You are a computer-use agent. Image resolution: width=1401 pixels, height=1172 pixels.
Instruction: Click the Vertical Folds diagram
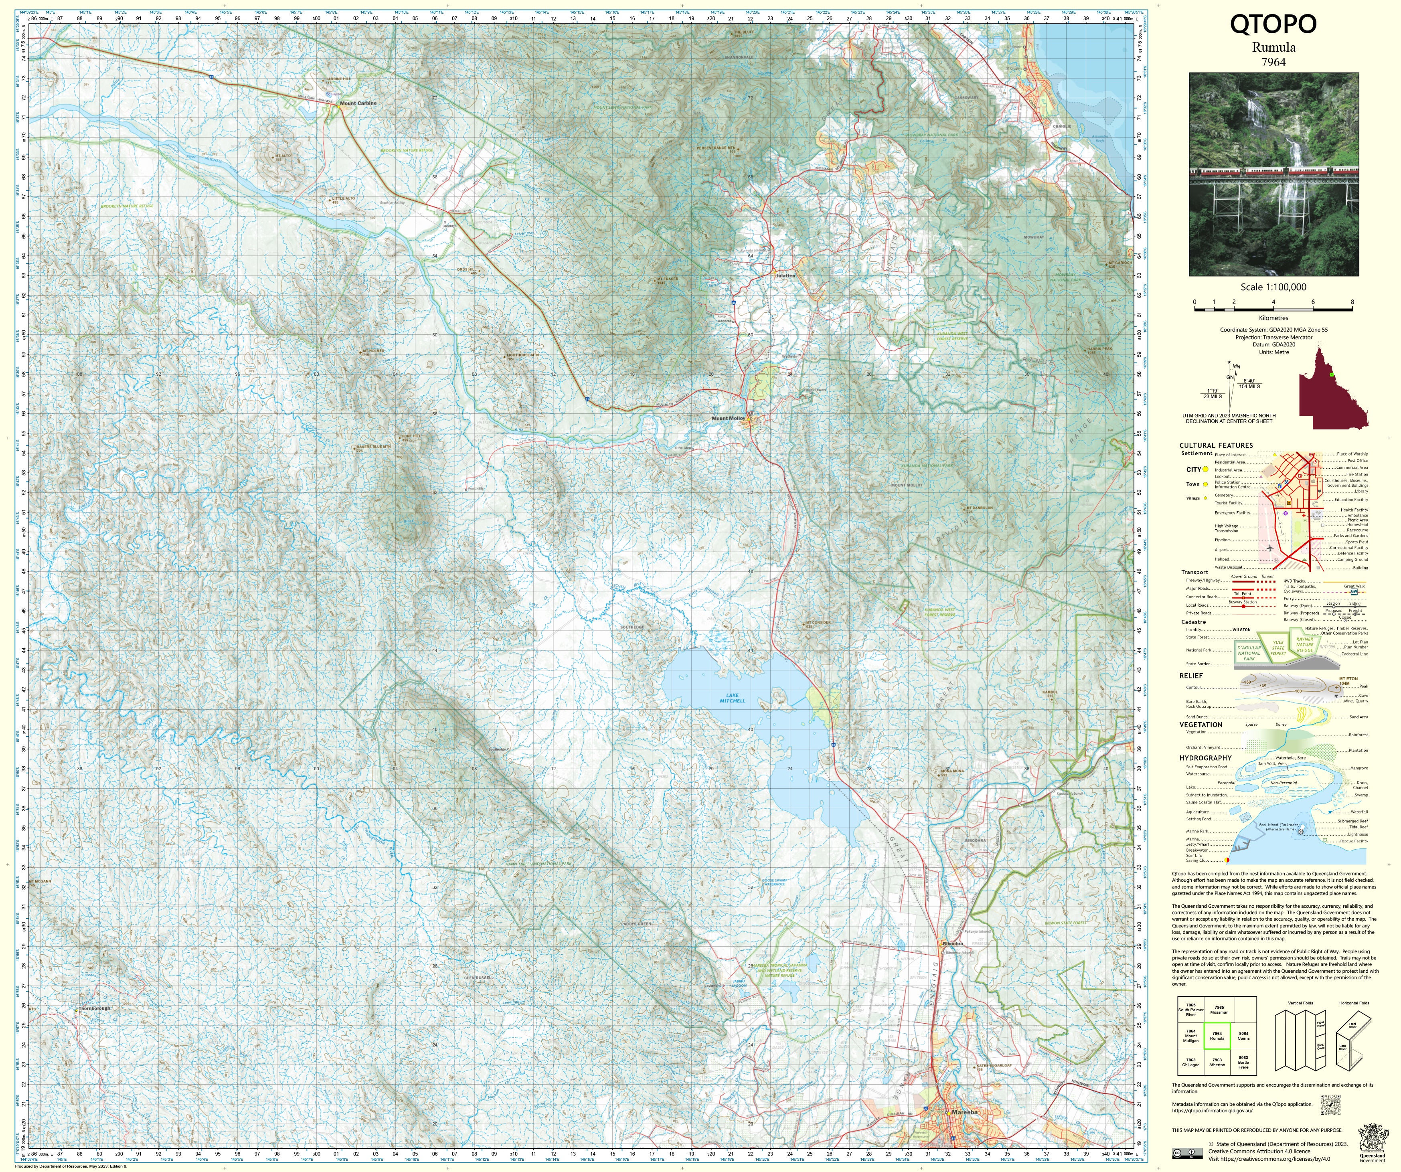(x=1300, y=1040)
